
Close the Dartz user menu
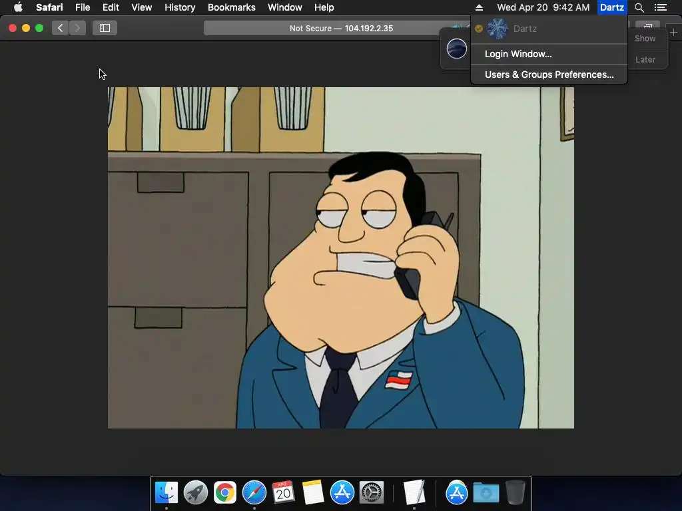(612, 7)
